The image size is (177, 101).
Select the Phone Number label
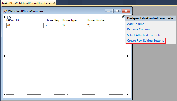[96, 20]
